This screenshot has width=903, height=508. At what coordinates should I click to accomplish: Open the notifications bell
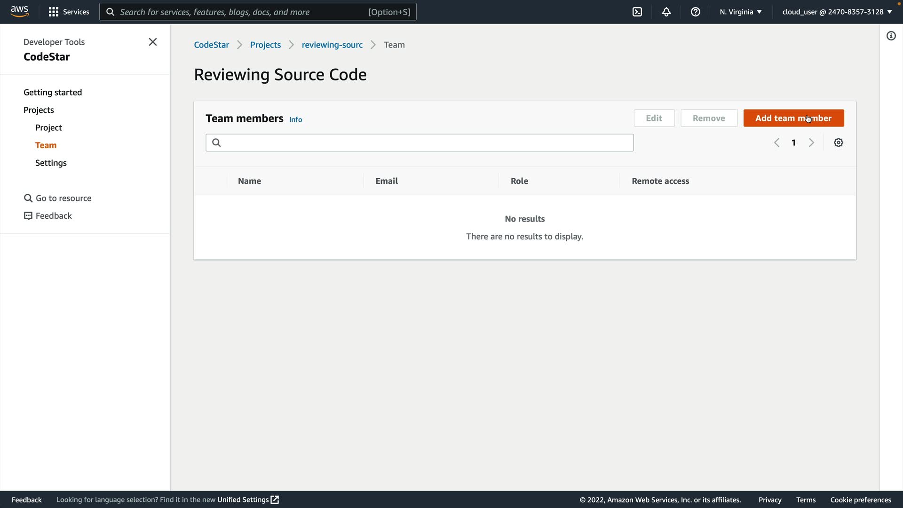(666, 12)
